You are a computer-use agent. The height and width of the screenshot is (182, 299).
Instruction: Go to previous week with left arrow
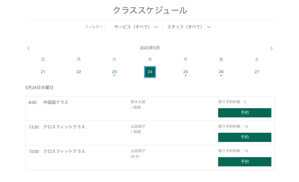[29, 48]
